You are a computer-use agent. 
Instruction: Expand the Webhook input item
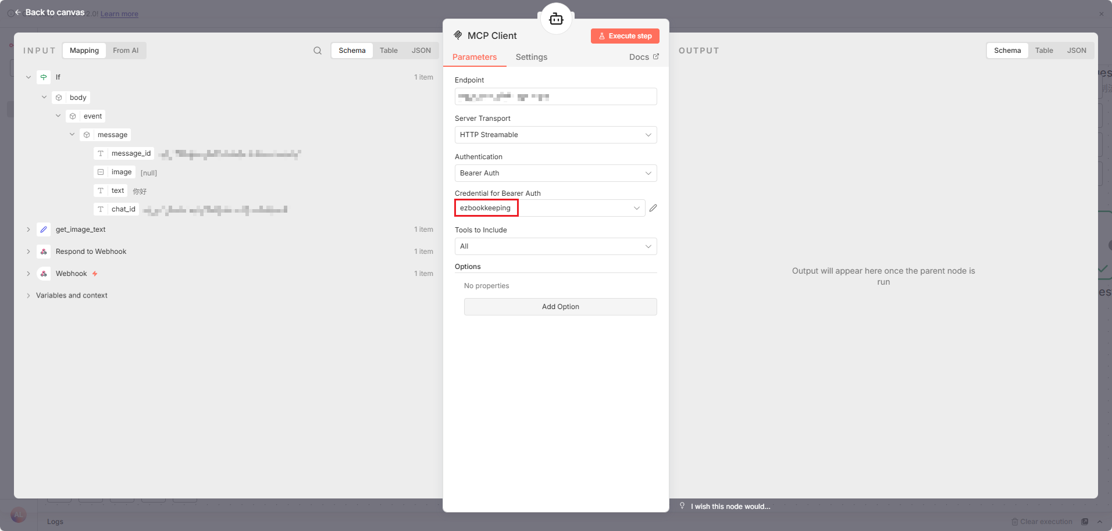pos(28,274)
